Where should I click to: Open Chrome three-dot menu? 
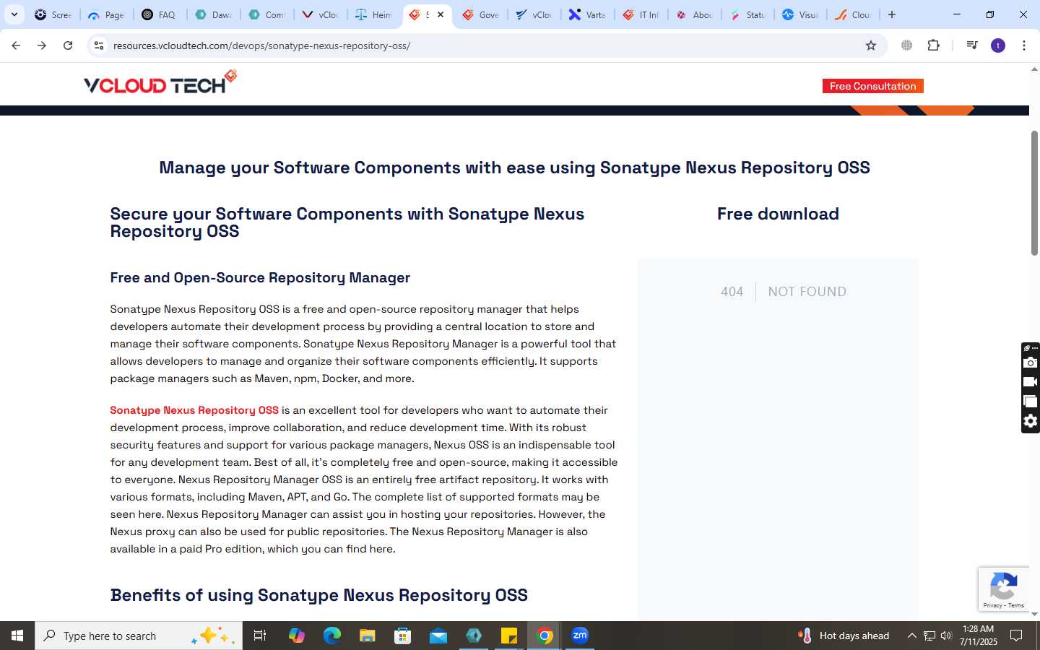[x=1024, y=45]
